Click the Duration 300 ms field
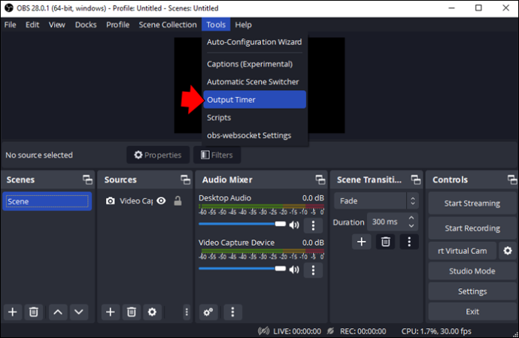 tap(393, 222)
